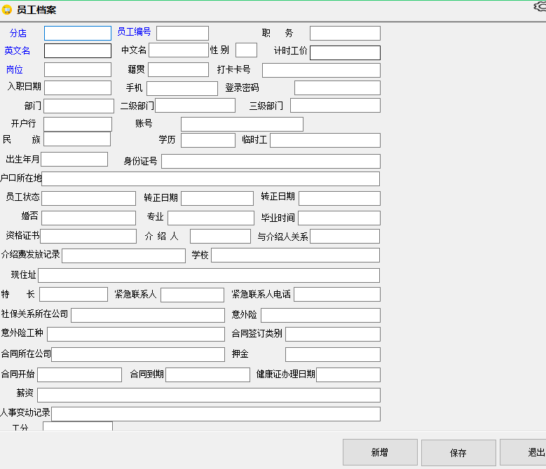Select the 学历 input box
This screenshot has height=469, width=546.
pos(207,140)
